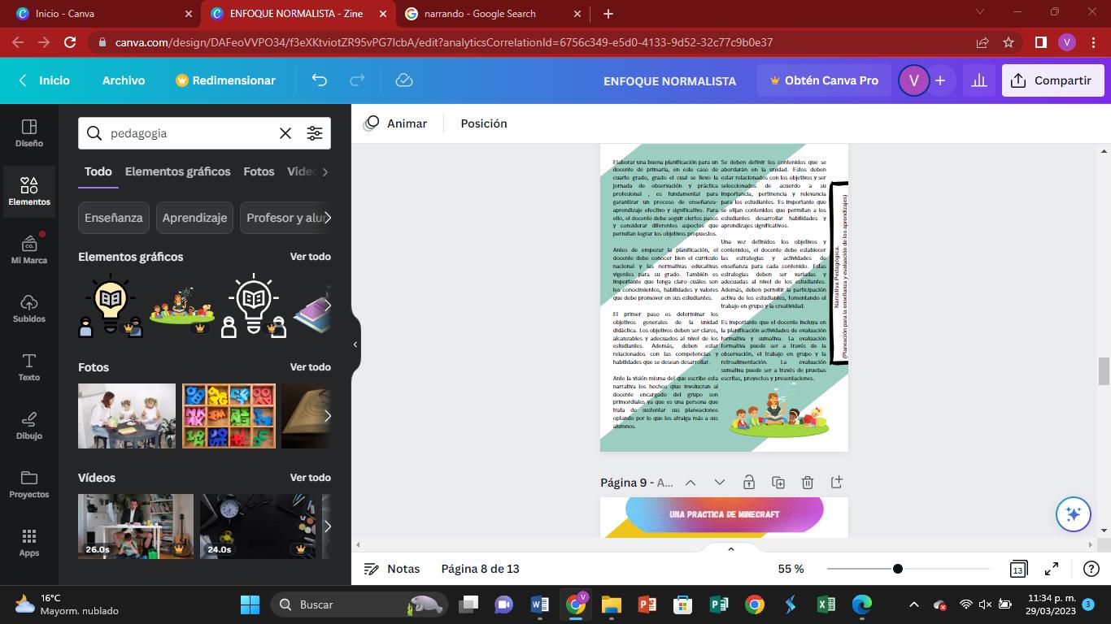This screenshot has height=624, width=1111.
Task: Filter by Aprendizaje chip
Action: point(194,218)
